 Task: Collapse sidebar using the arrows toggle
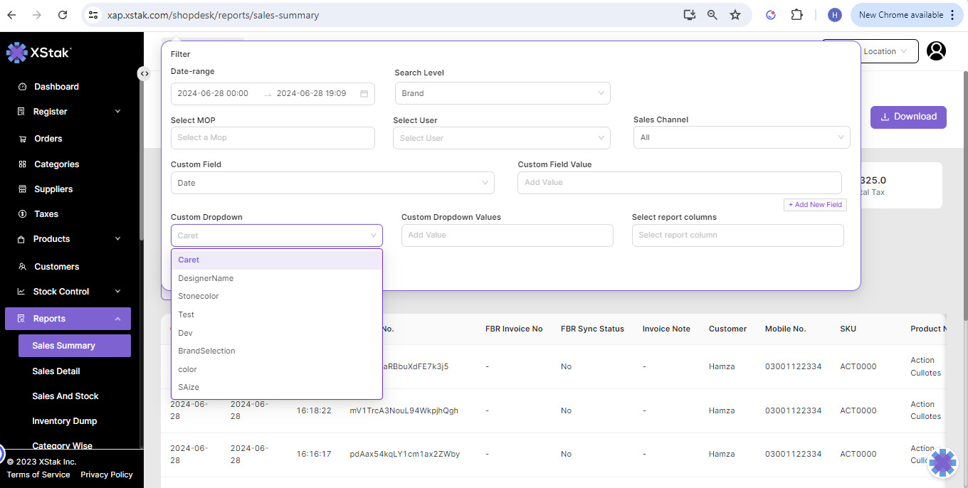pyautogui.click(x=144, y=73)
